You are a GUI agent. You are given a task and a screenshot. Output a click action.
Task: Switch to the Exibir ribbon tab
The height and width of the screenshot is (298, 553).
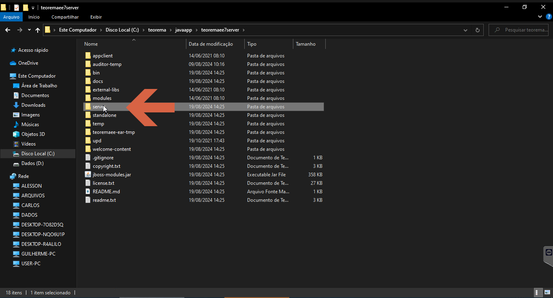pos(96,17)
